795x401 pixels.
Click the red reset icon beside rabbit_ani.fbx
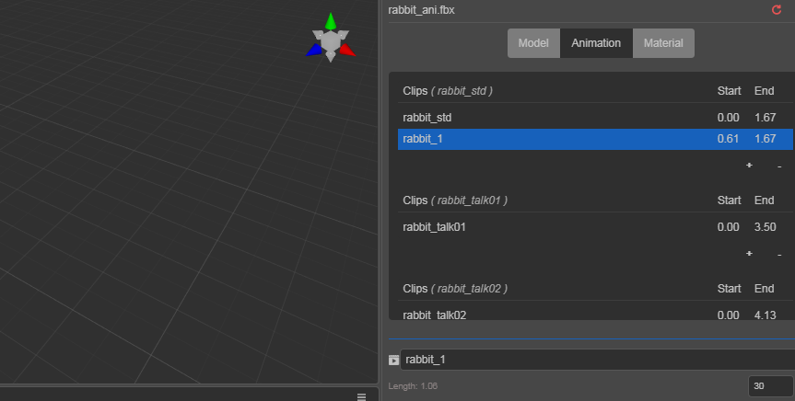(777, 9)
